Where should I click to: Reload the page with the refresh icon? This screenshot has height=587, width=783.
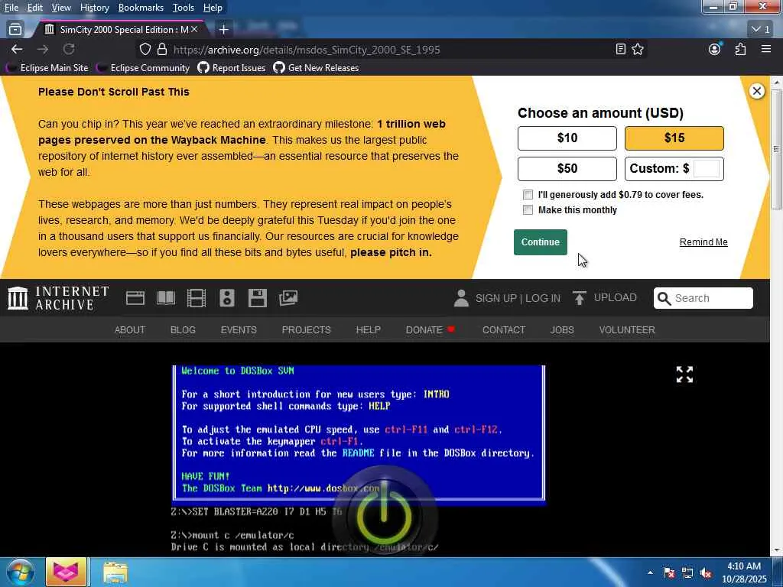point(69,49)
